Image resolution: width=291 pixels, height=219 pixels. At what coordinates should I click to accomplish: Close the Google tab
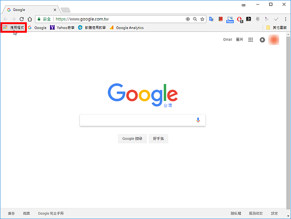[x=55, y=10]
